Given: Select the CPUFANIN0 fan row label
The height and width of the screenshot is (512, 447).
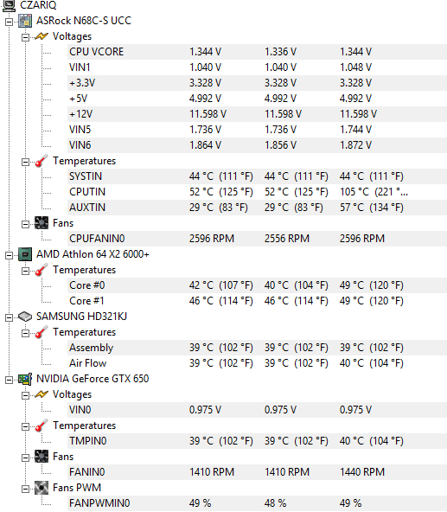Looking at the screenshot, I should click(97, 239).
